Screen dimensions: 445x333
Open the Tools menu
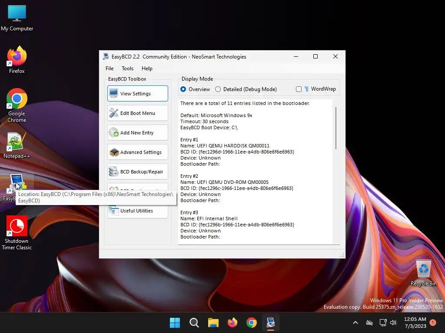(x=127, y=68)
